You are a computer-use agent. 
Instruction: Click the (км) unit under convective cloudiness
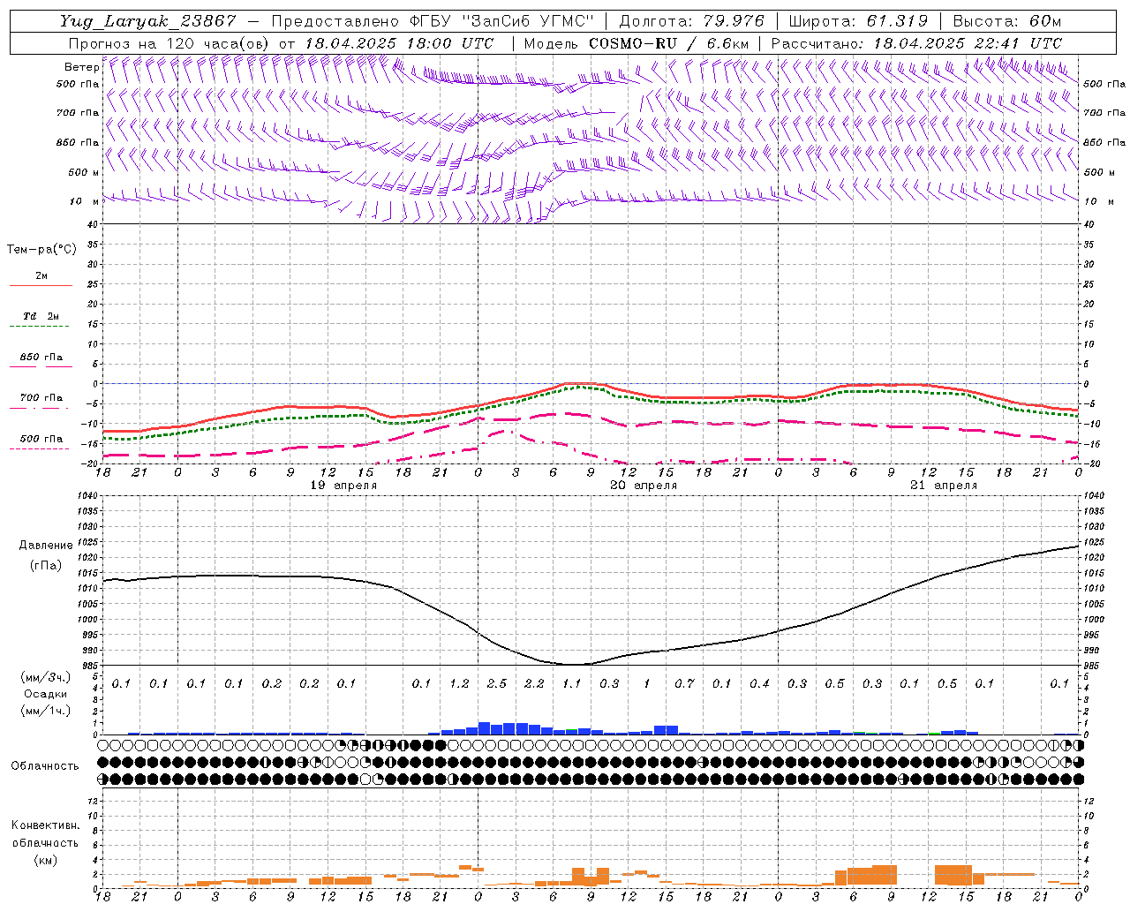[45, 859]
